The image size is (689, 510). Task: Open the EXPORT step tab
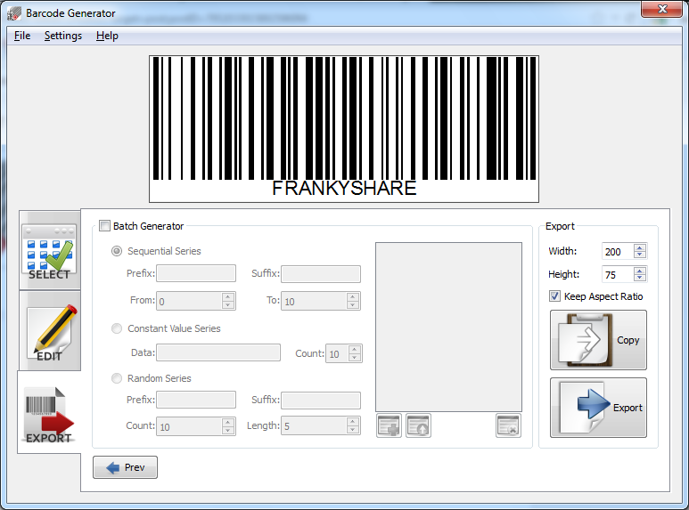click(49, 412)
